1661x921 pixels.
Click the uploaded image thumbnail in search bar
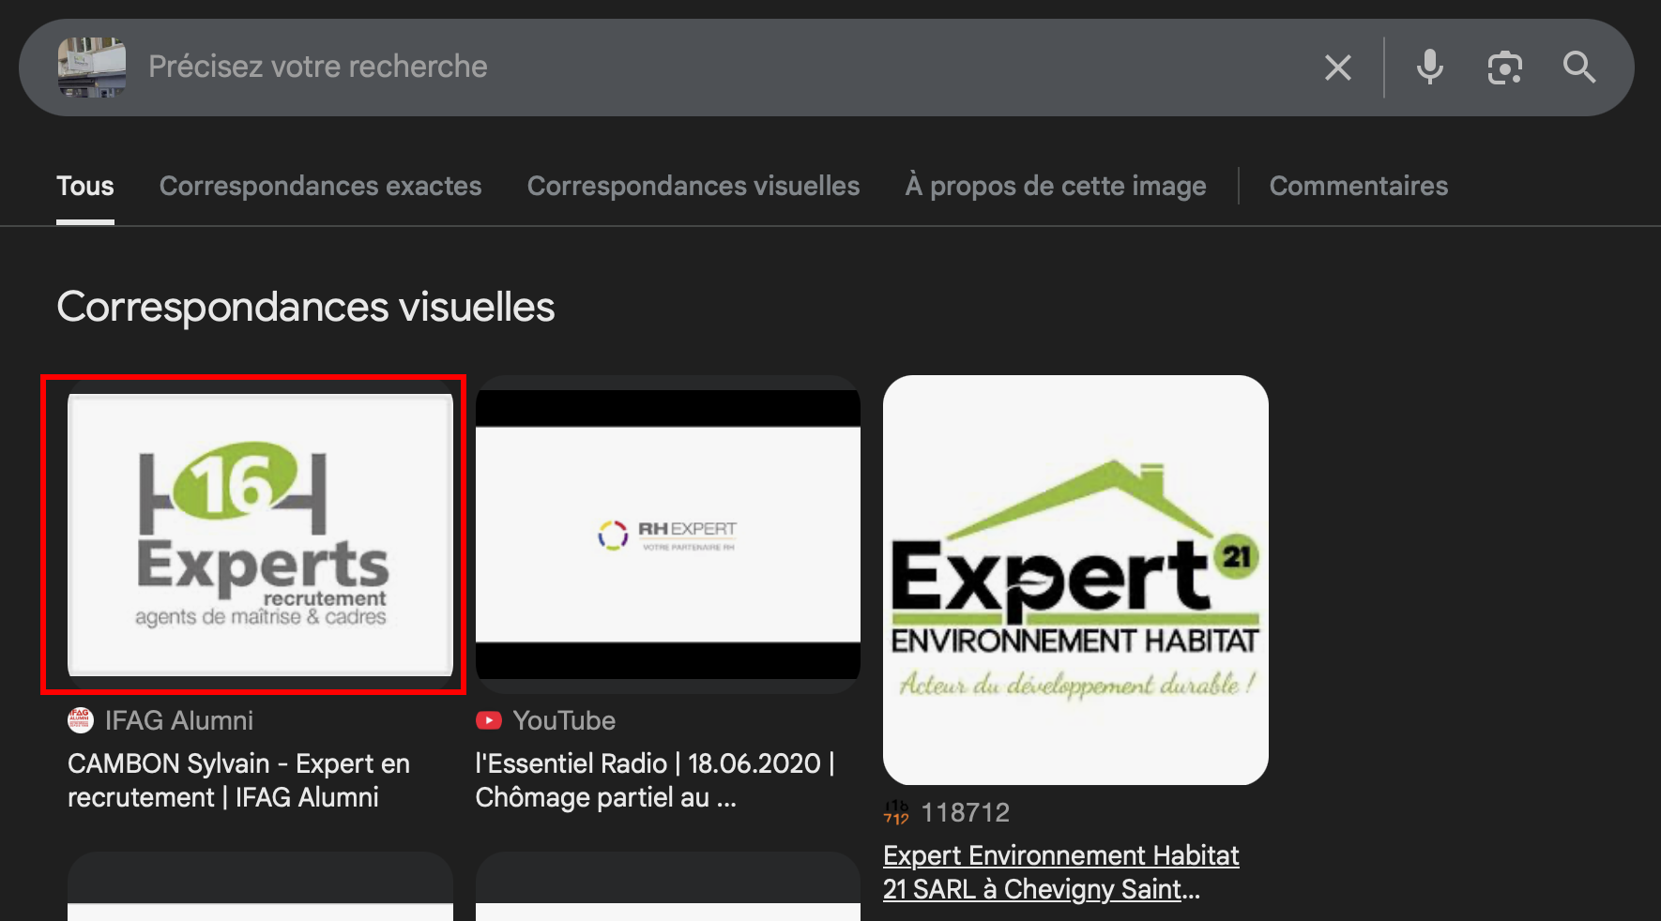pyautogui.click(x=92, y=68)
